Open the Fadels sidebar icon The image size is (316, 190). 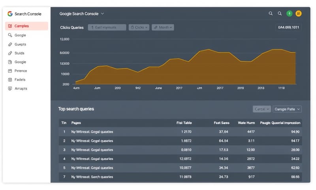pos(10,80)
